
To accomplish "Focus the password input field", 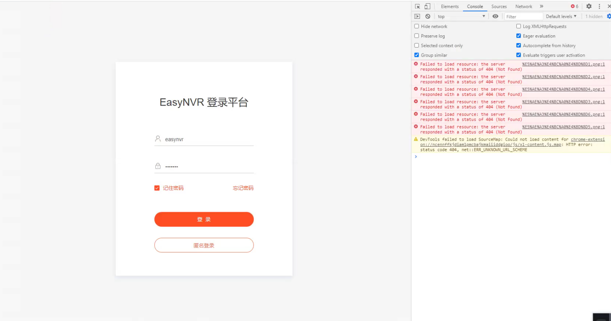I will pyautogui.click(x=204, y=166).
